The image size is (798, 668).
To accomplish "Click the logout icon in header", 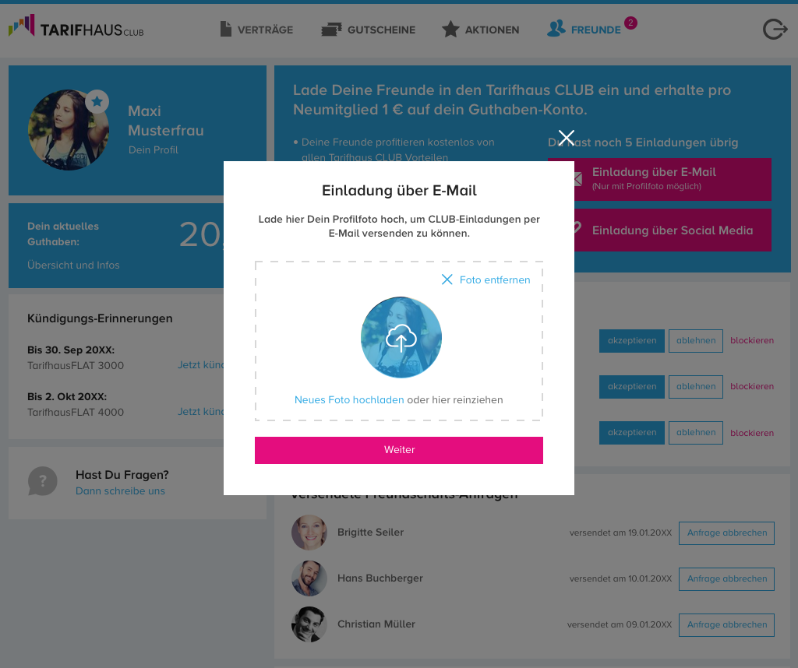I will (775, 29).
